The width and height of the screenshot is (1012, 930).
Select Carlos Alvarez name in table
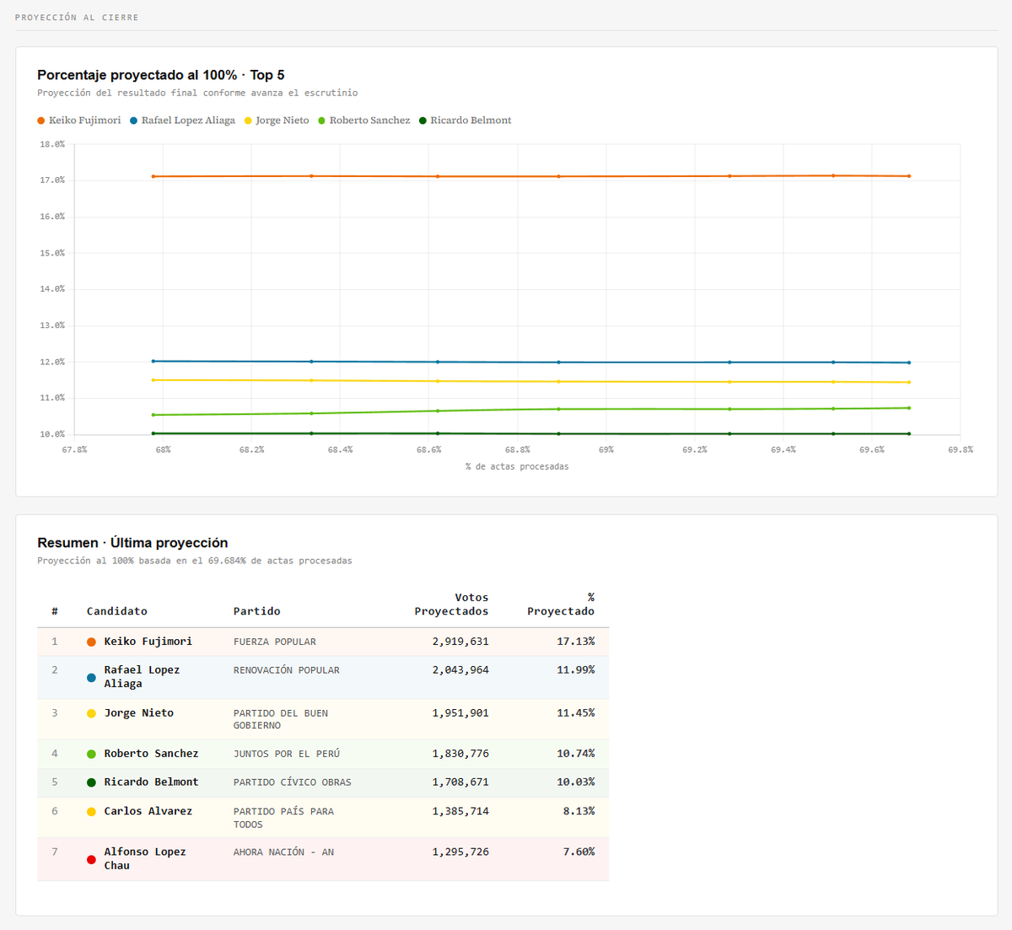tap(148, 811)
